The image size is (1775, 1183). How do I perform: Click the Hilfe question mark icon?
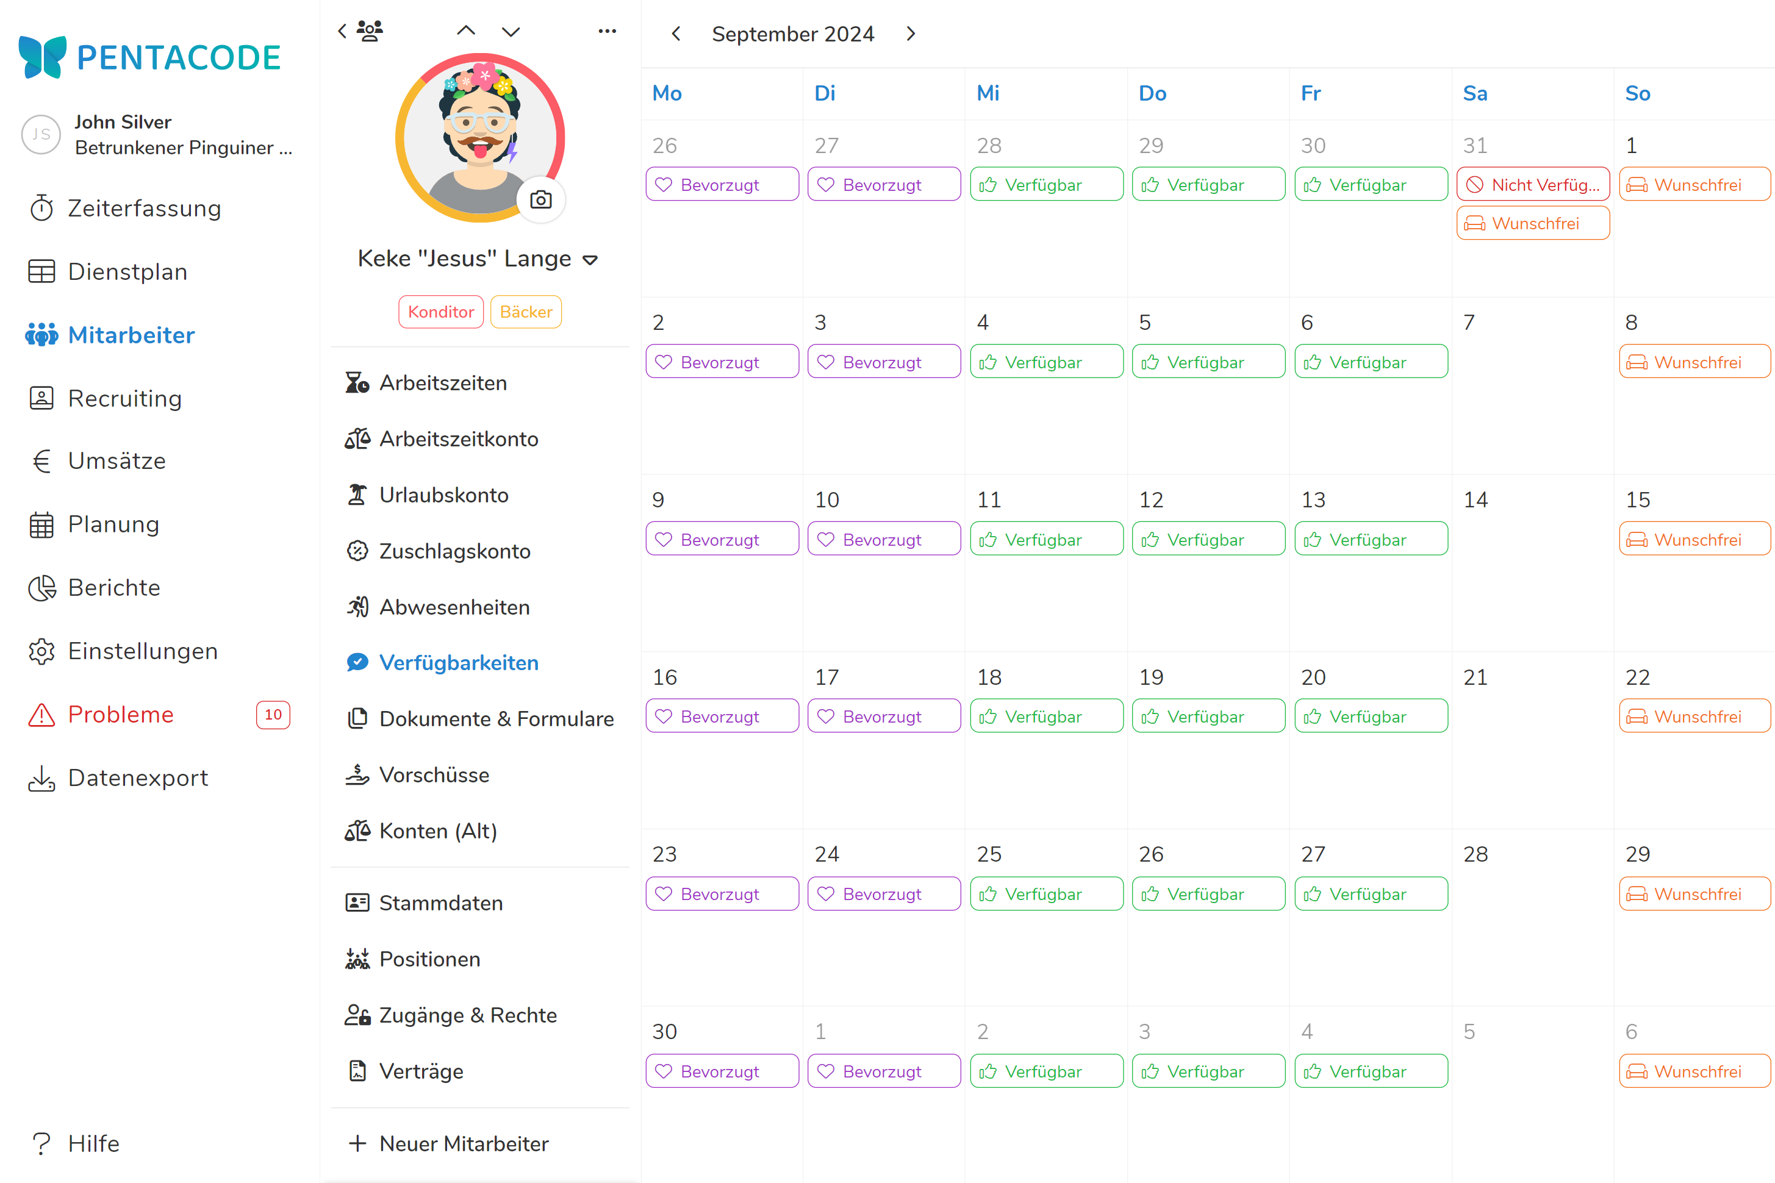point(41,1144)
